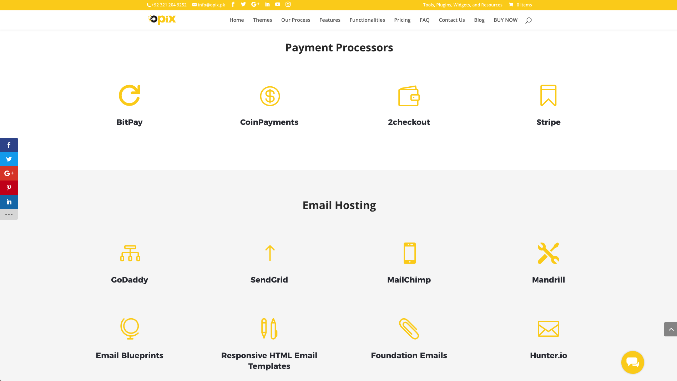Click the SendGrid up-arrow icon
Image resolution: width=677 pixels, height=381 pixels.
[270, 253]
